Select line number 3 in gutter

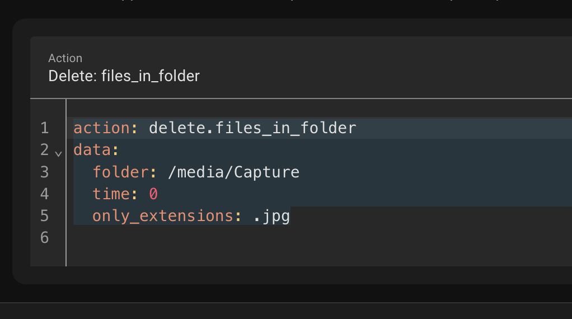(45, 172)
